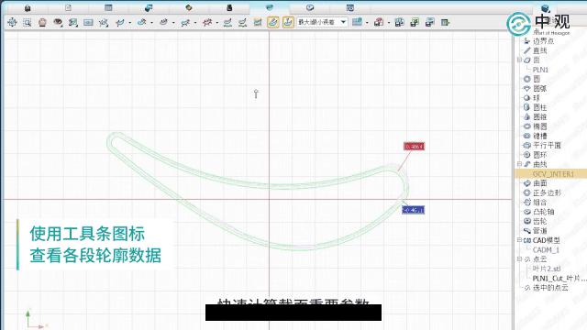
Task: Open the arrow beside the section analysis icon
Action: (x=173, y=23)
